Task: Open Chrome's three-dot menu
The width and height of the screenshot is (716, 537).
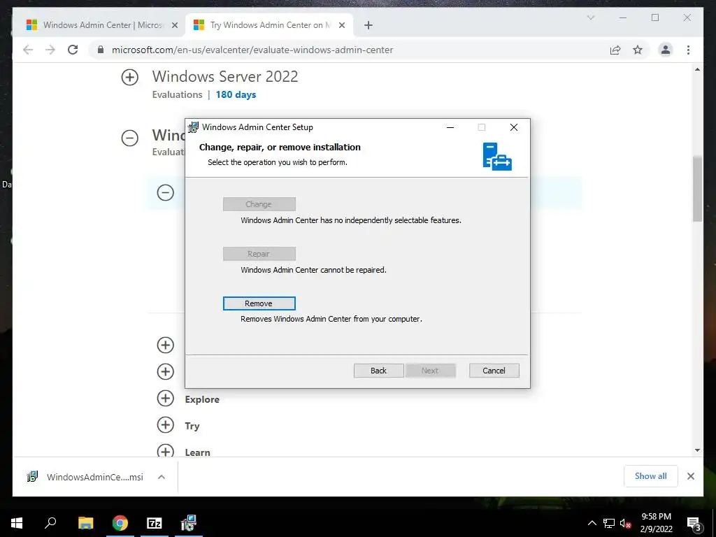Action: click(688, 50)
